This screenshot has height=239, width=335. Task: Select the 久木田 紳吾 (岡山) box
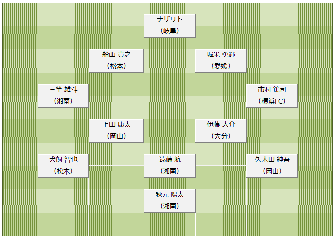[x=272, y=166]
